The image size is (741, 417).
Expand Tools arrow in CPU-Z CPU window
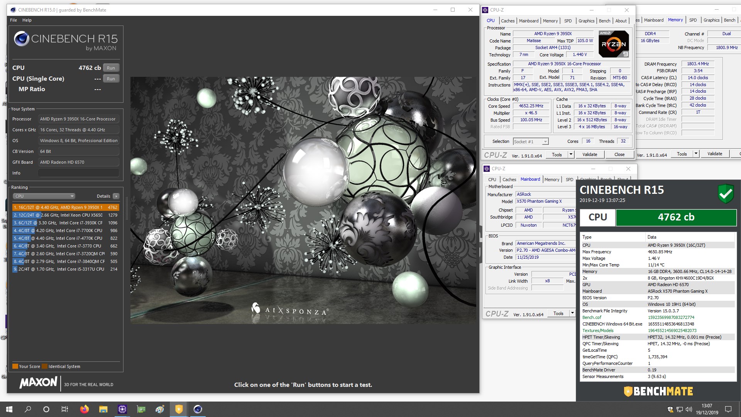tap(571, 154)
